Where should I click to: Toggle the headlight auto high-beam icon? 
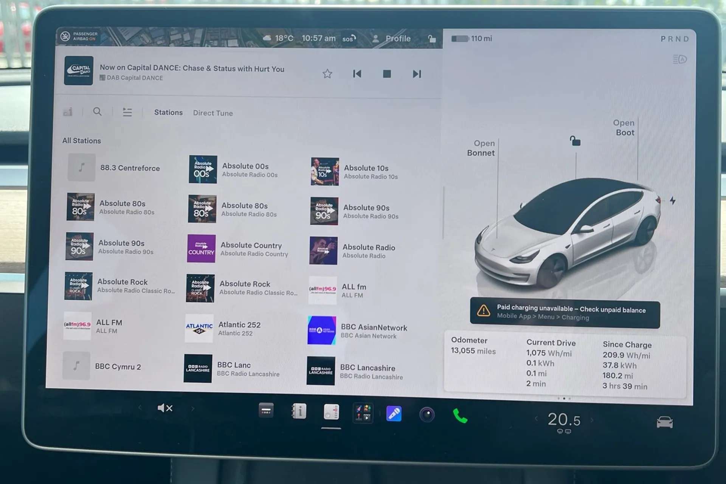point(679,59)
